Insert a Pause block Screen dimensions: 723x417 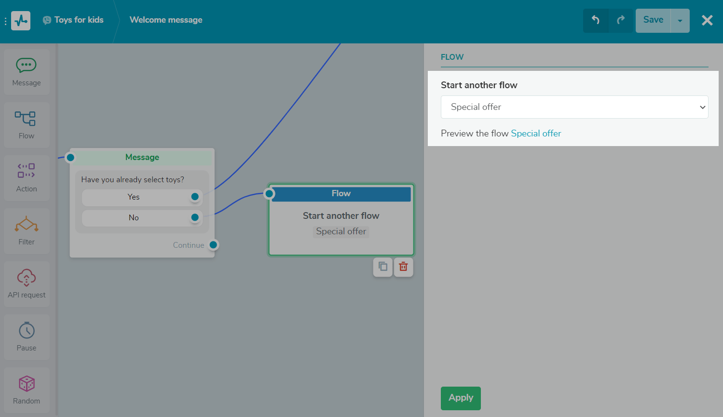point(27,337)
